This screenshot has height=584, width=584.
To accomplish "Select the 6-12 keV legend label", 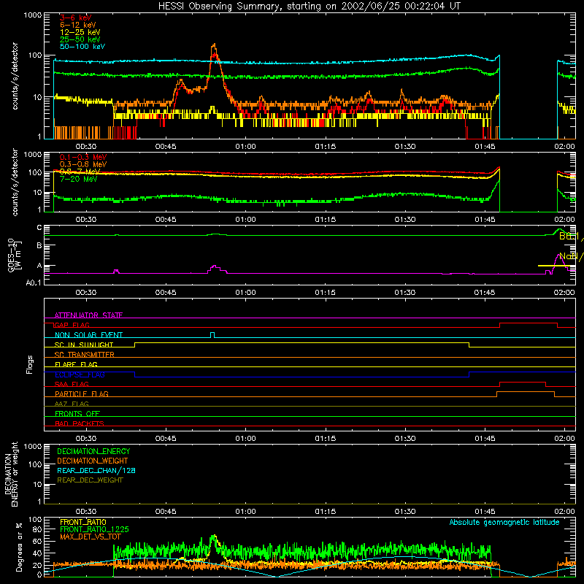I will coord(78,25).
